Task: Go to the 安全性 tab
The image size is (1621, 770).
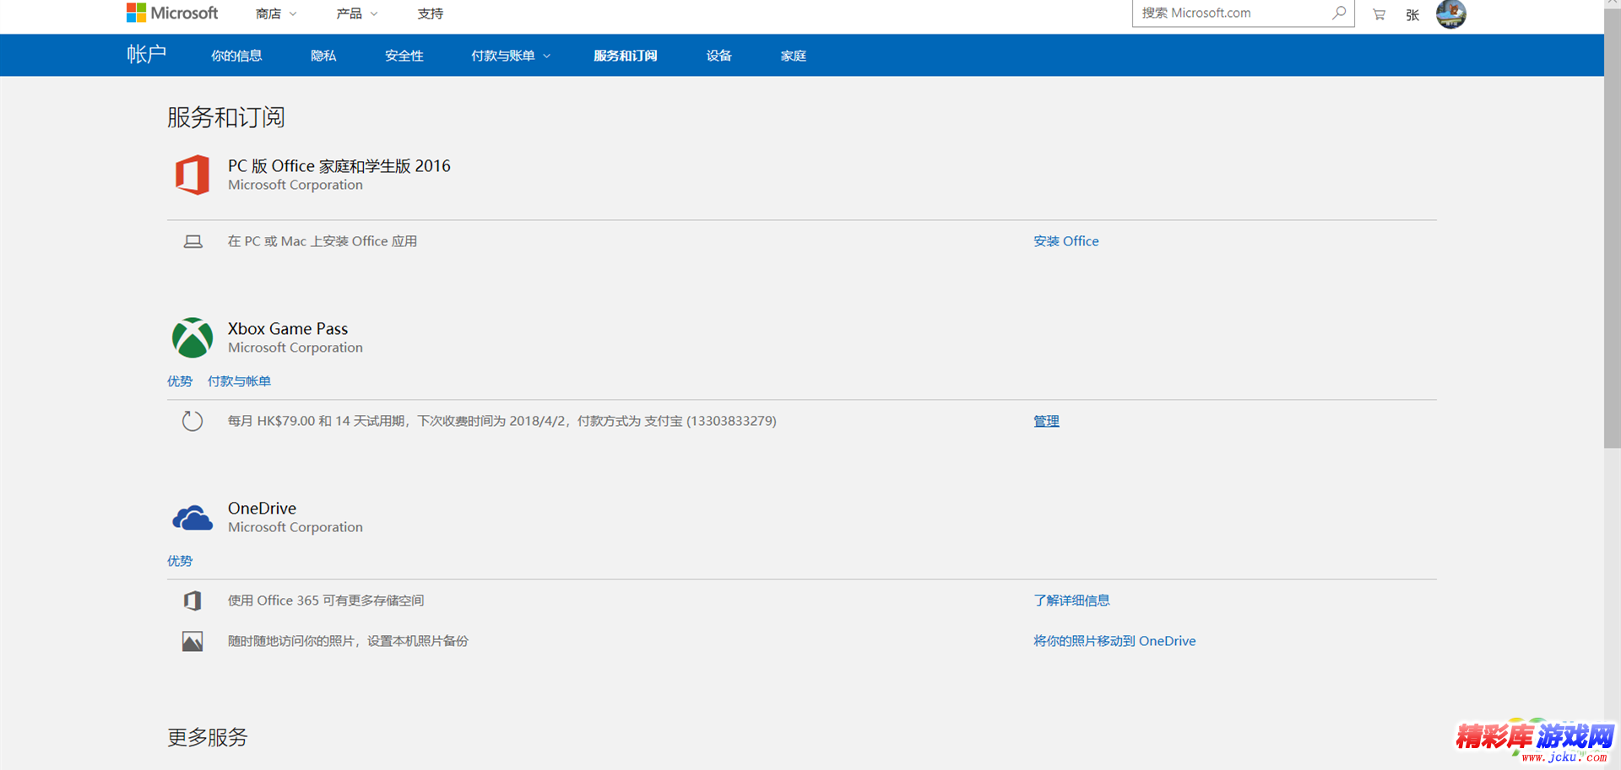Action: 404,56
